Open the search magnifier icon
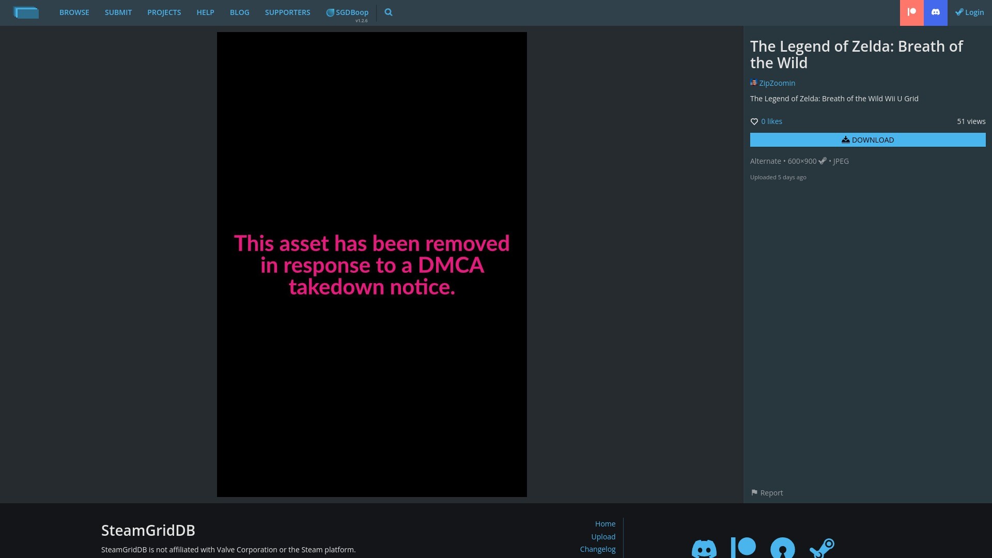 point(389,12)
